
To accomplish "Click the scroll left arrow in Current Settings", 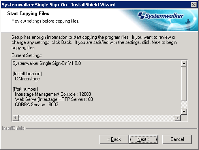I will (15, 118).
